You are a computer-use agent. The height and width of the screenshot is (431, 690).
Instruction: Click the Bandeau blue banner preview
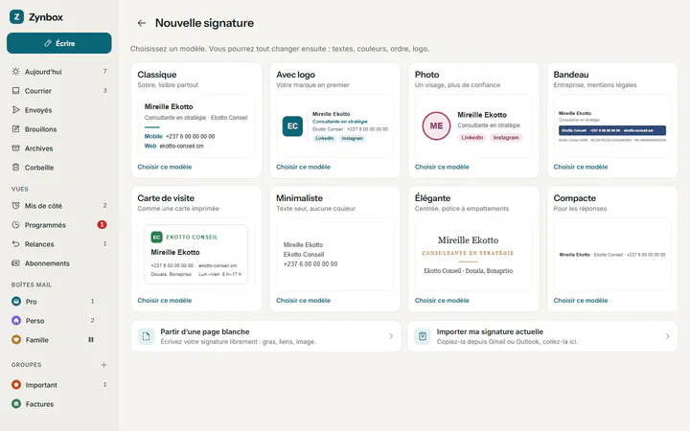(612, 130)
